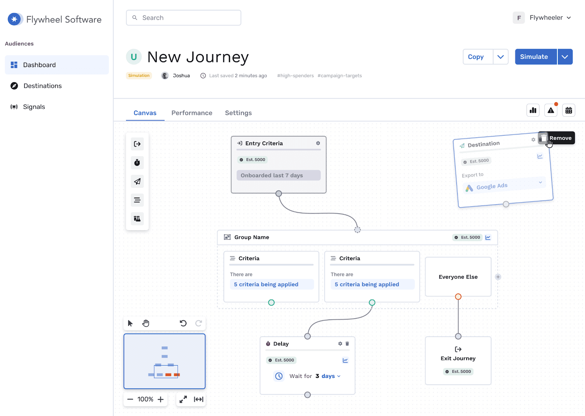This screenshot has height=416, width=585.
Task: Click the Simulation status badge
Action: pyautogui.click(x=139, y=76)
